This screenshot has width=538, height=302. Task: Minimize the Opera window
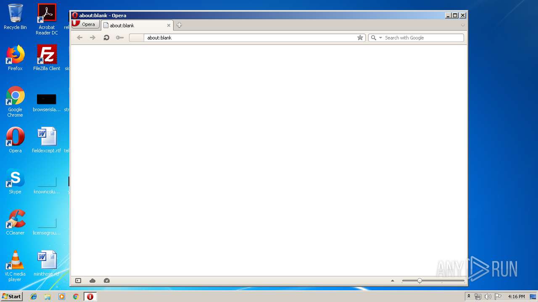pos(448,16)
